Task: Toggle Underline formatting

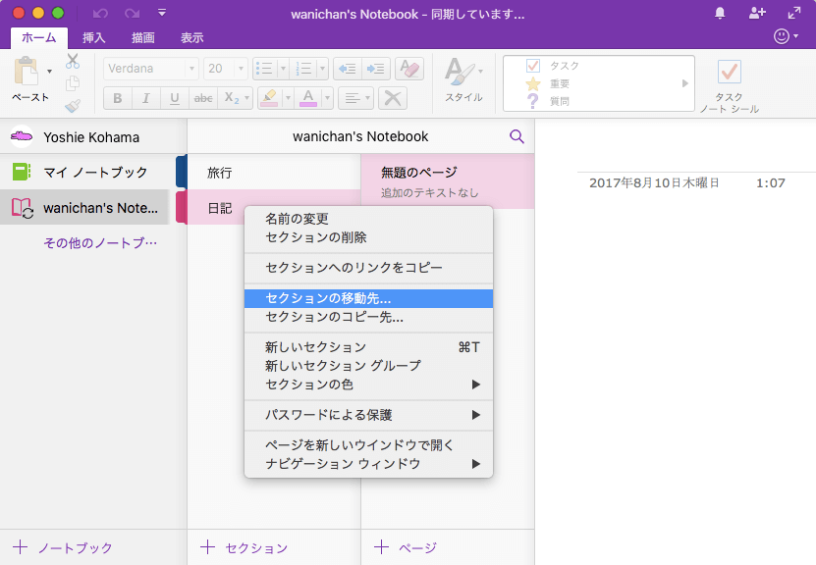Action: tap(175, 98)
